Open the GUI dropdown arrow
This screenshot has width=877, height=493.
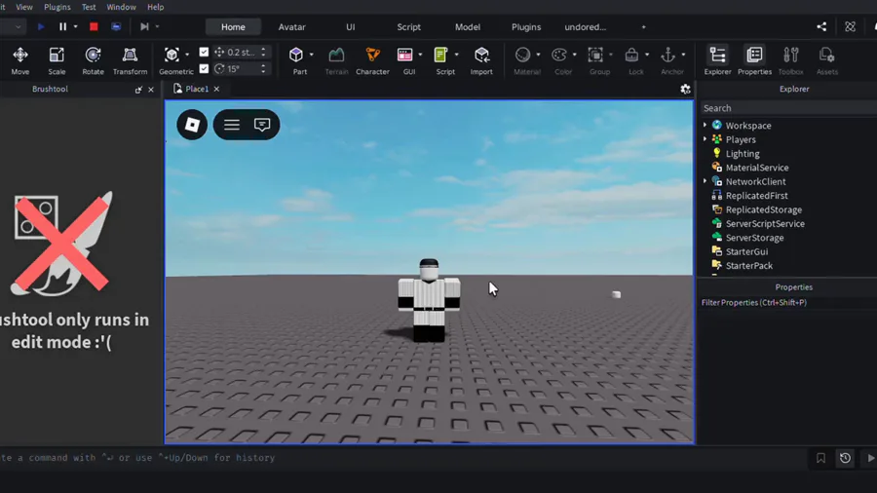point(420,55)
